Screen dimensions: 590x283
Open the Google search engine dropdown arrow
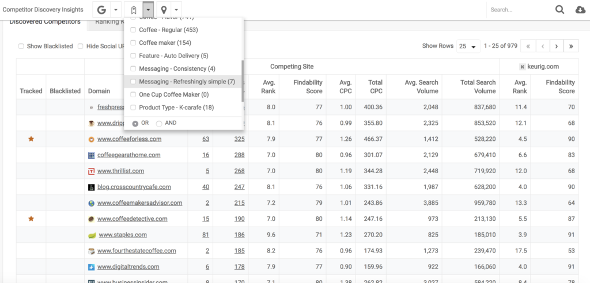116,9
